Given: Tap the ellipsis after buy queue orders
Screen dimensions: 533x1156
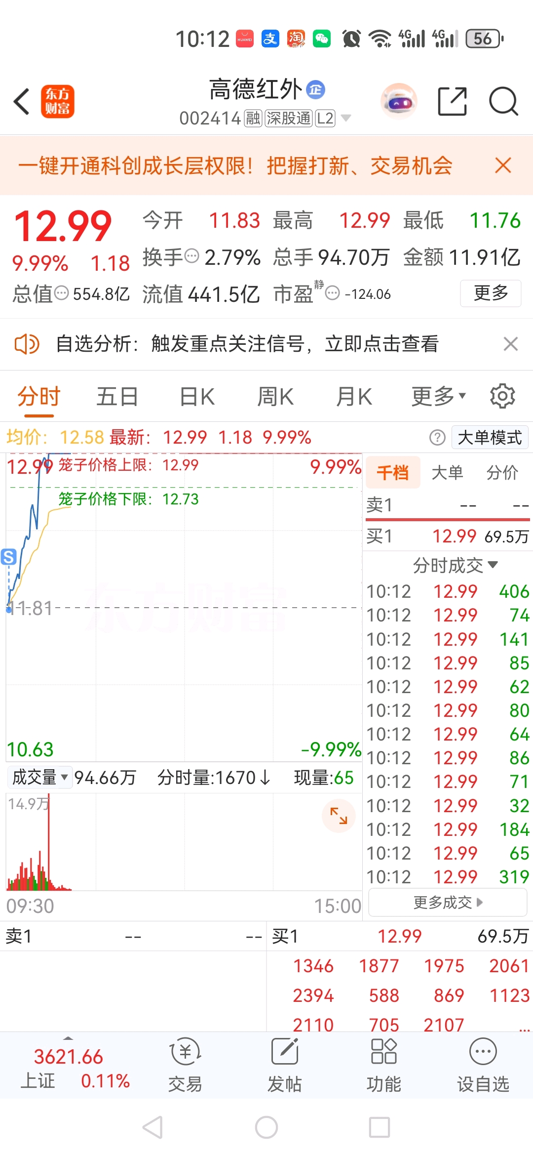Looking at the screenshot, I should (x=524, y=1029).
